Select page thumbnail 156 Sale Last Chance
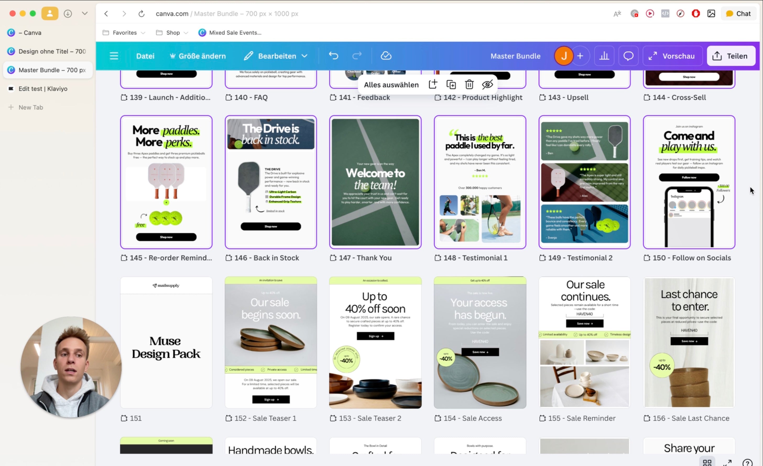This screenshot has width=763, height=466. (x=689, y=342)
